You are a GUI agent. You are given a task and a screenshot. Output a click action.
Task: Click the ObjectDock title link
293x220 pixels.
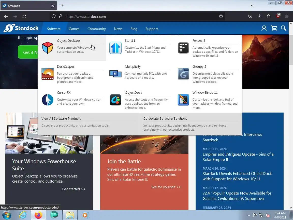134,93
